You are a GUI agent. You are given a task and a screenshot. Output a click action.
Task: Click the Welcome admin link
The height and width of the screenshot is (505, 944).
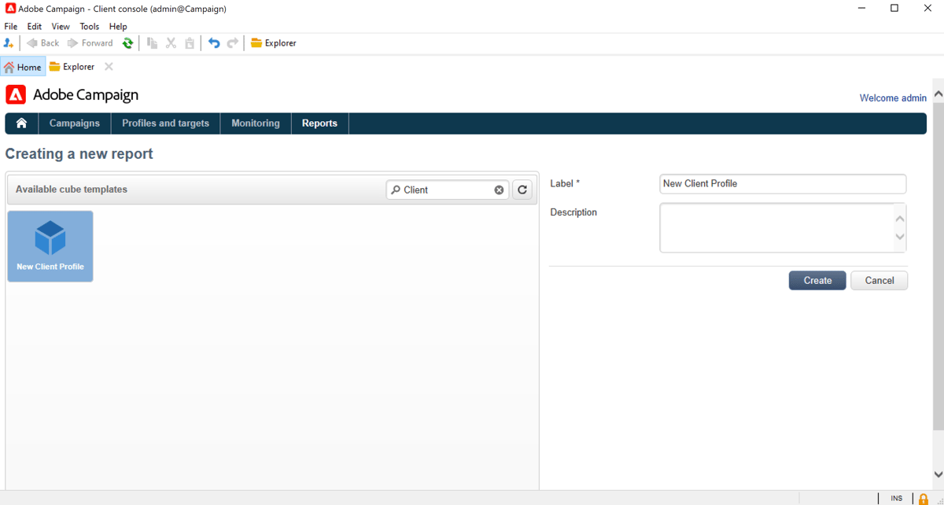pos(893,98)
